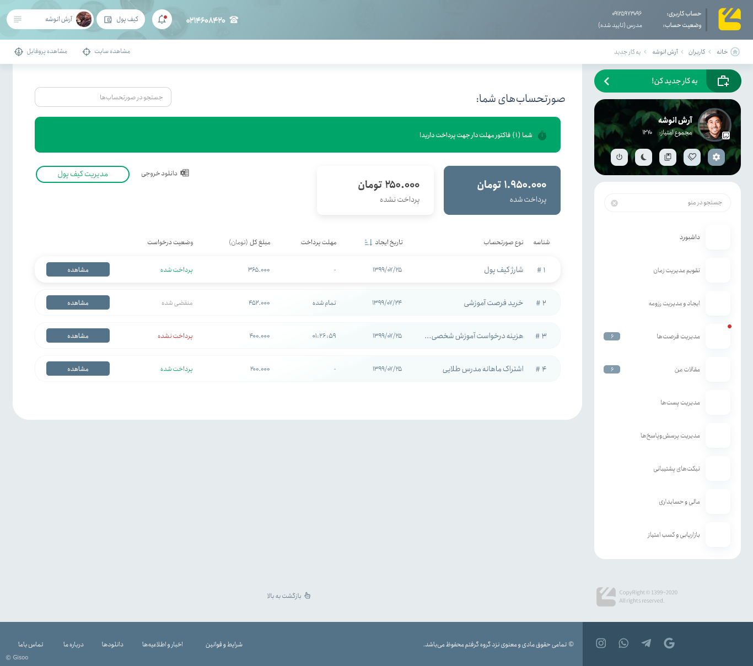
Task: Open مدیریت فرصت‌ها in the sidebar menu
Action: click(x=678, y=337)
